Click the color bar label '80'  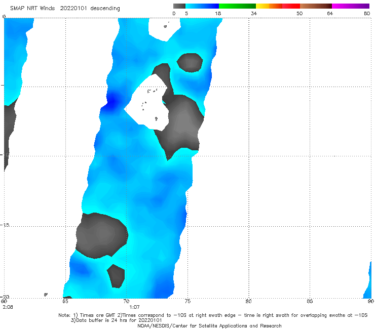[367, 14]
